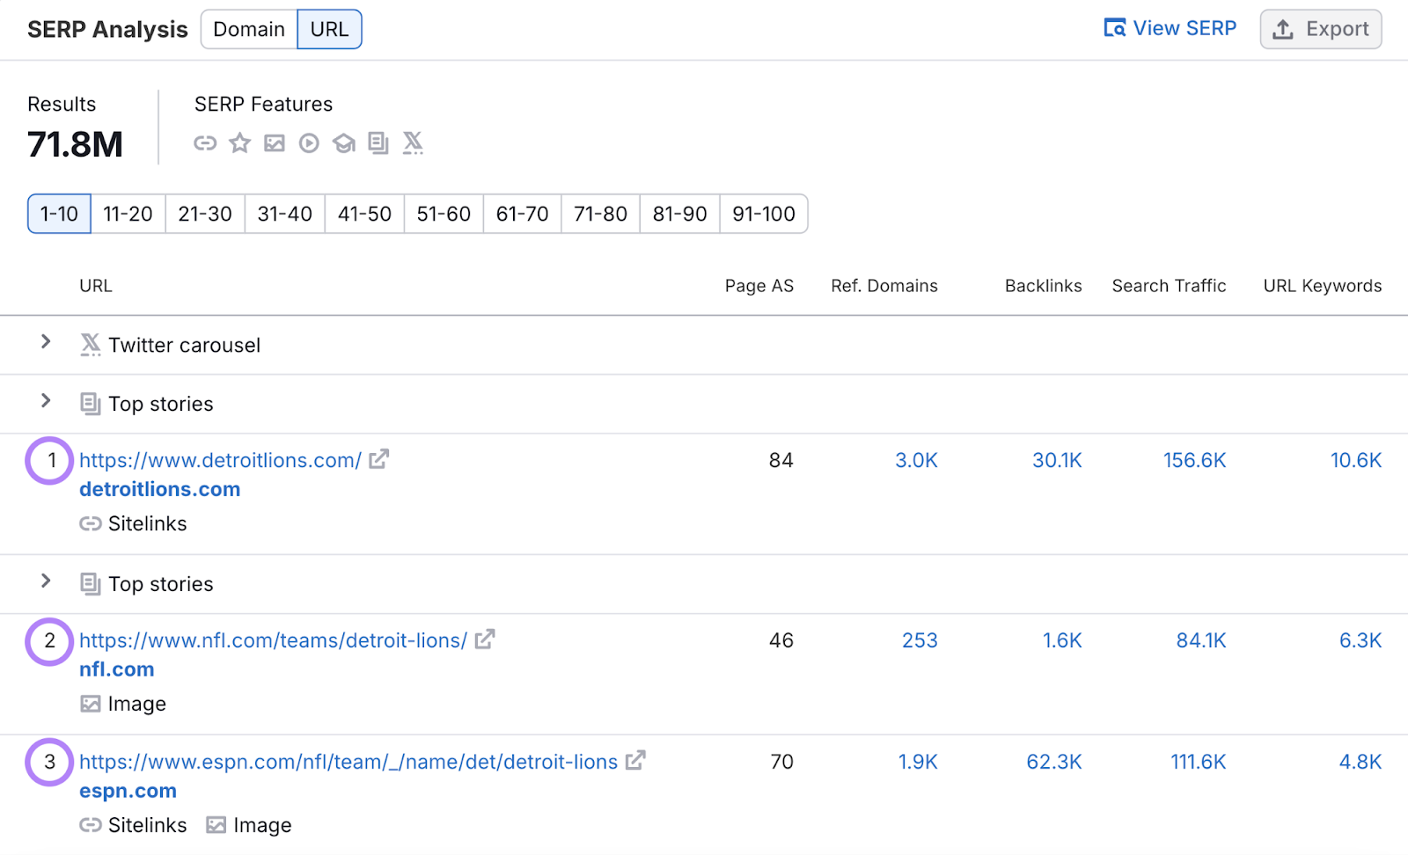Click the upload icon on the Export button
The height and width of the screenshot is (855, 1408).
tap(1283, 29)
